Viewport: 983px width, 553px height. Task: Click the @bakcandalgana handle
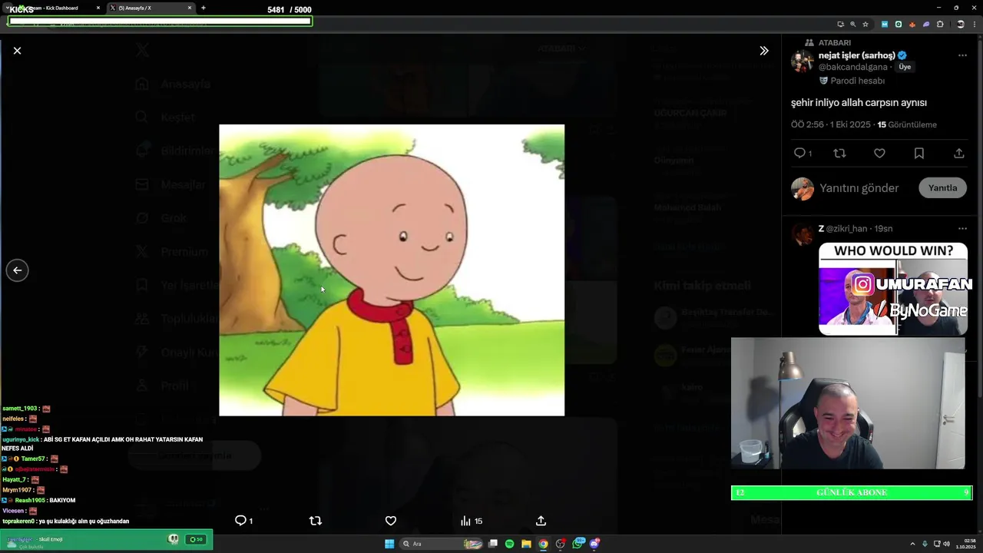click(x=852, y=67)
